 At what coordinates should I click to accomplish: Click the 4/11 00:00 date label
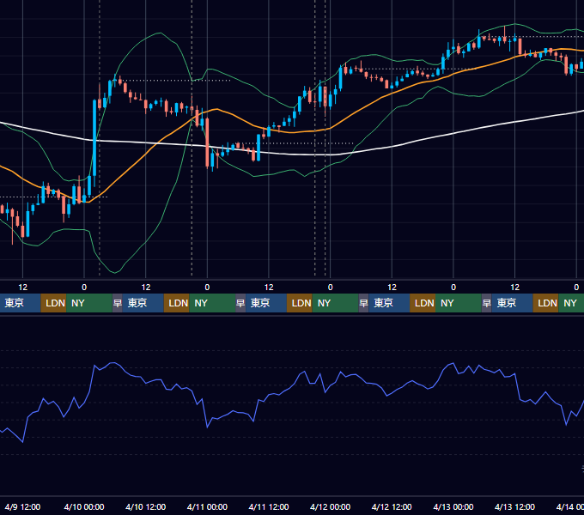pos(207,506)
